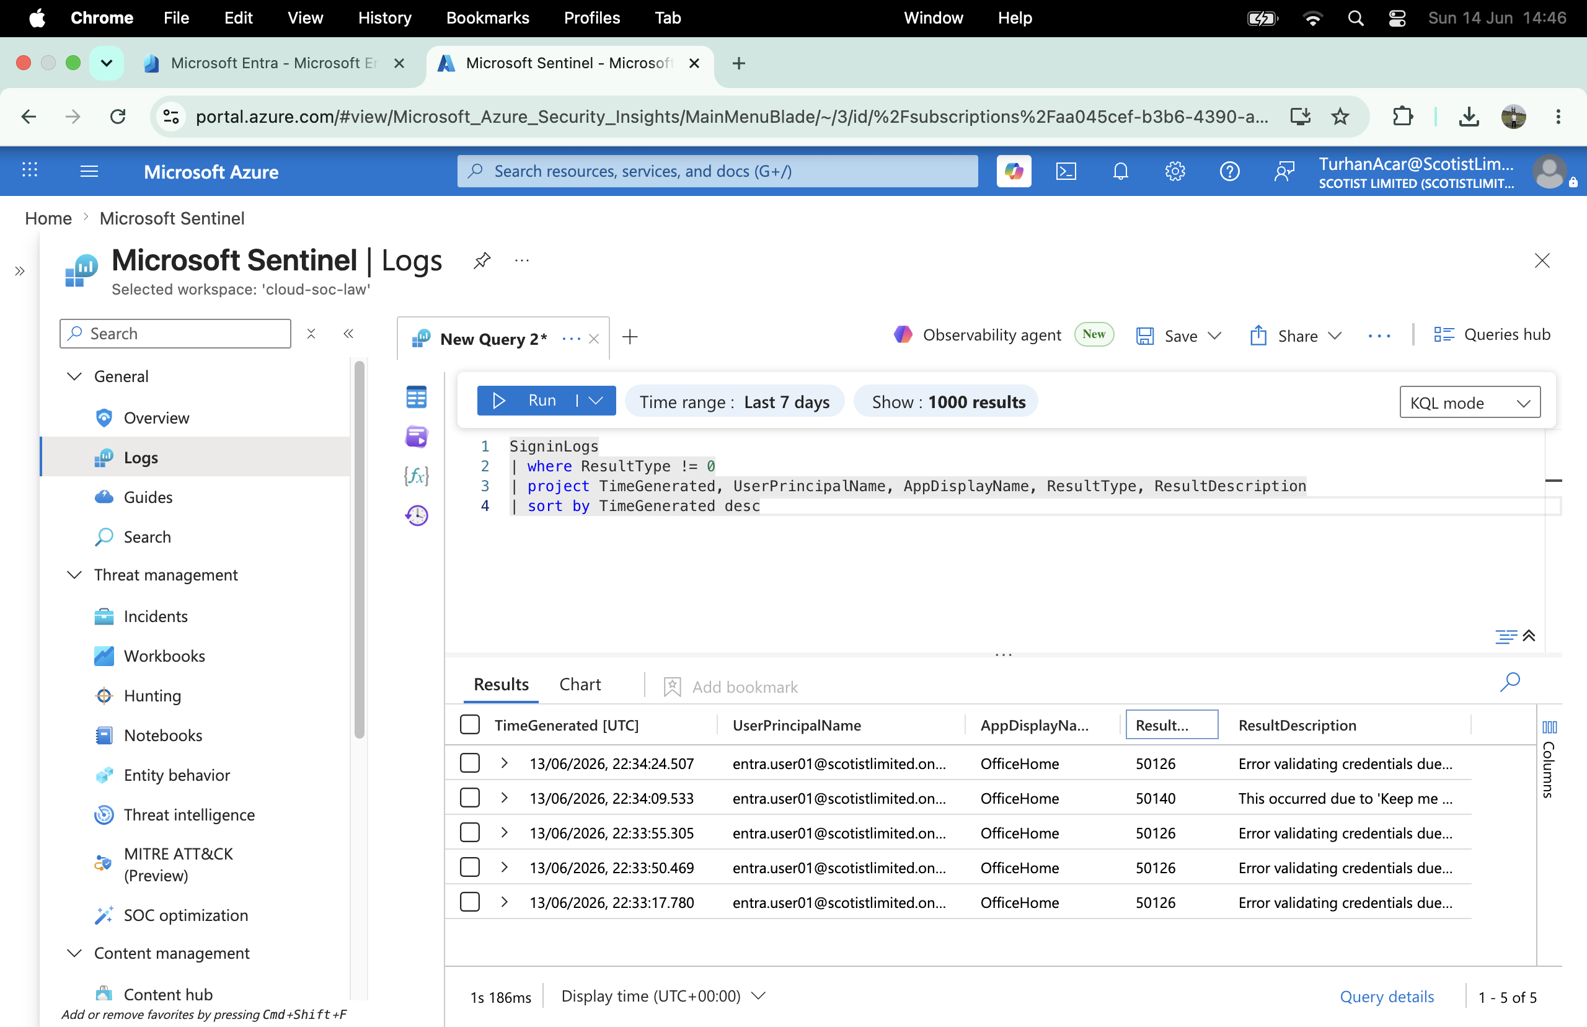Open the notifications bell
Screen dimensions: 1587x1027
[x=1120, y=171]
